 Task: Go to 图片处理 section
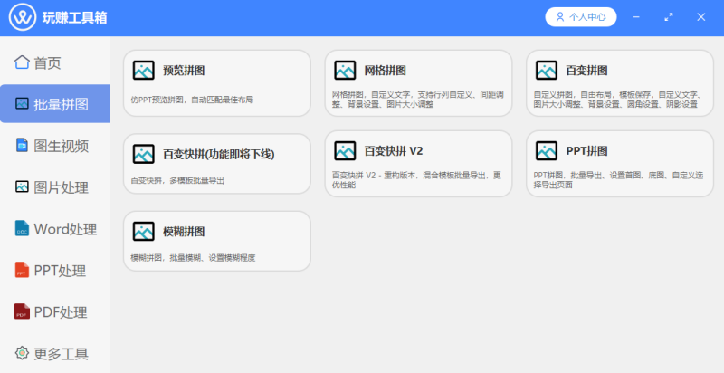click(x=55, y=187)
